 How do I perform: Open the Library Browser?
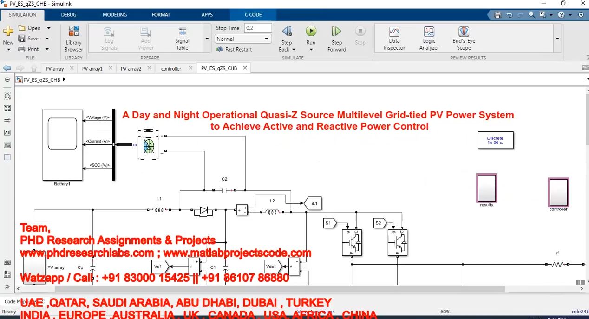click(x=73, y=38)
